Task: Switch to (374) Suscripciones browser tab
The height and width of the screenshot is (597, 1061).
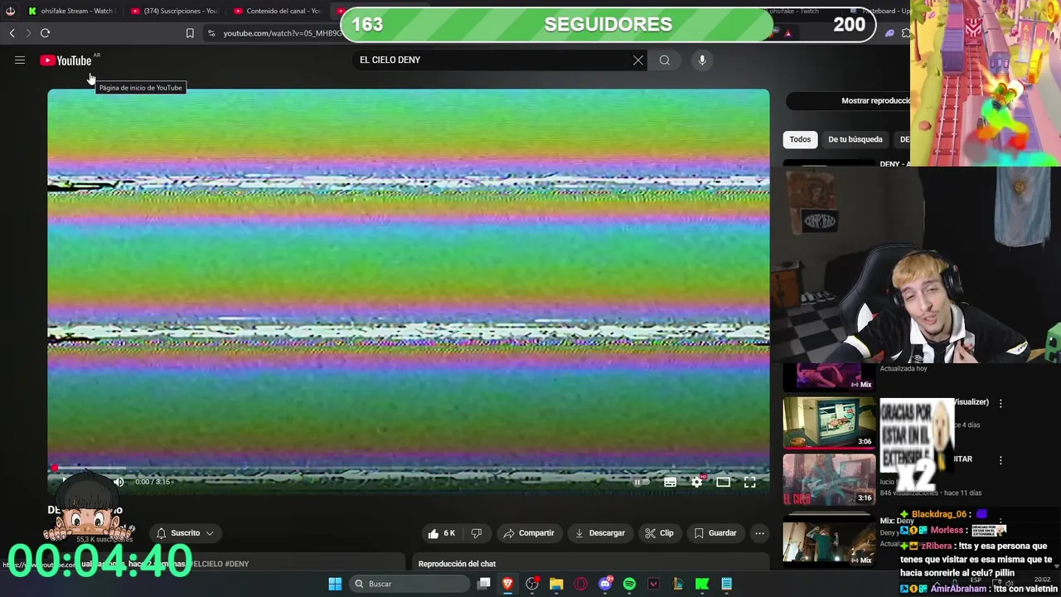Action: (174, 11)
